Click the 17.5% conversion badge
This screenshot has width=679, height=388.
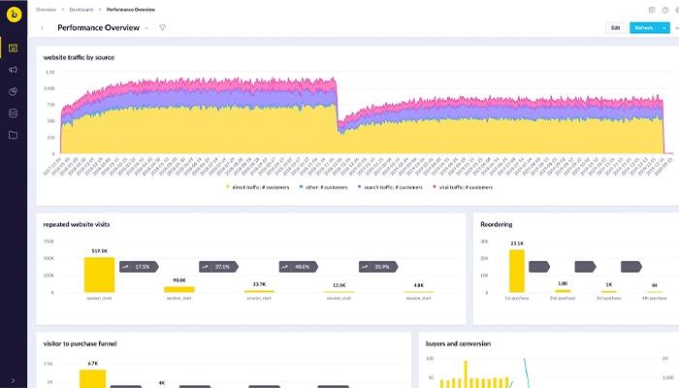139,267
